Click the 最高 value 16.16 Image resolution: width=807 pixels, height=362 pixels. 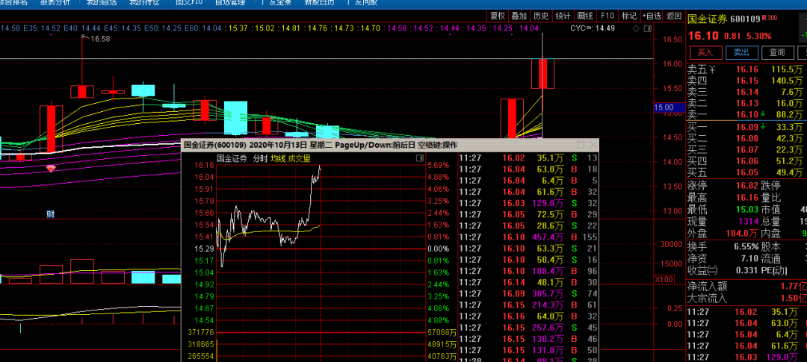(x=746, y=198)
